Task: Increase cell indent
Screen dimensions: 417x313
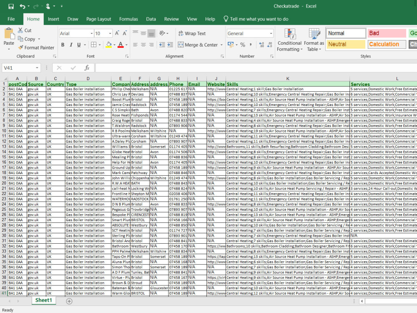Action: (170, 45)
